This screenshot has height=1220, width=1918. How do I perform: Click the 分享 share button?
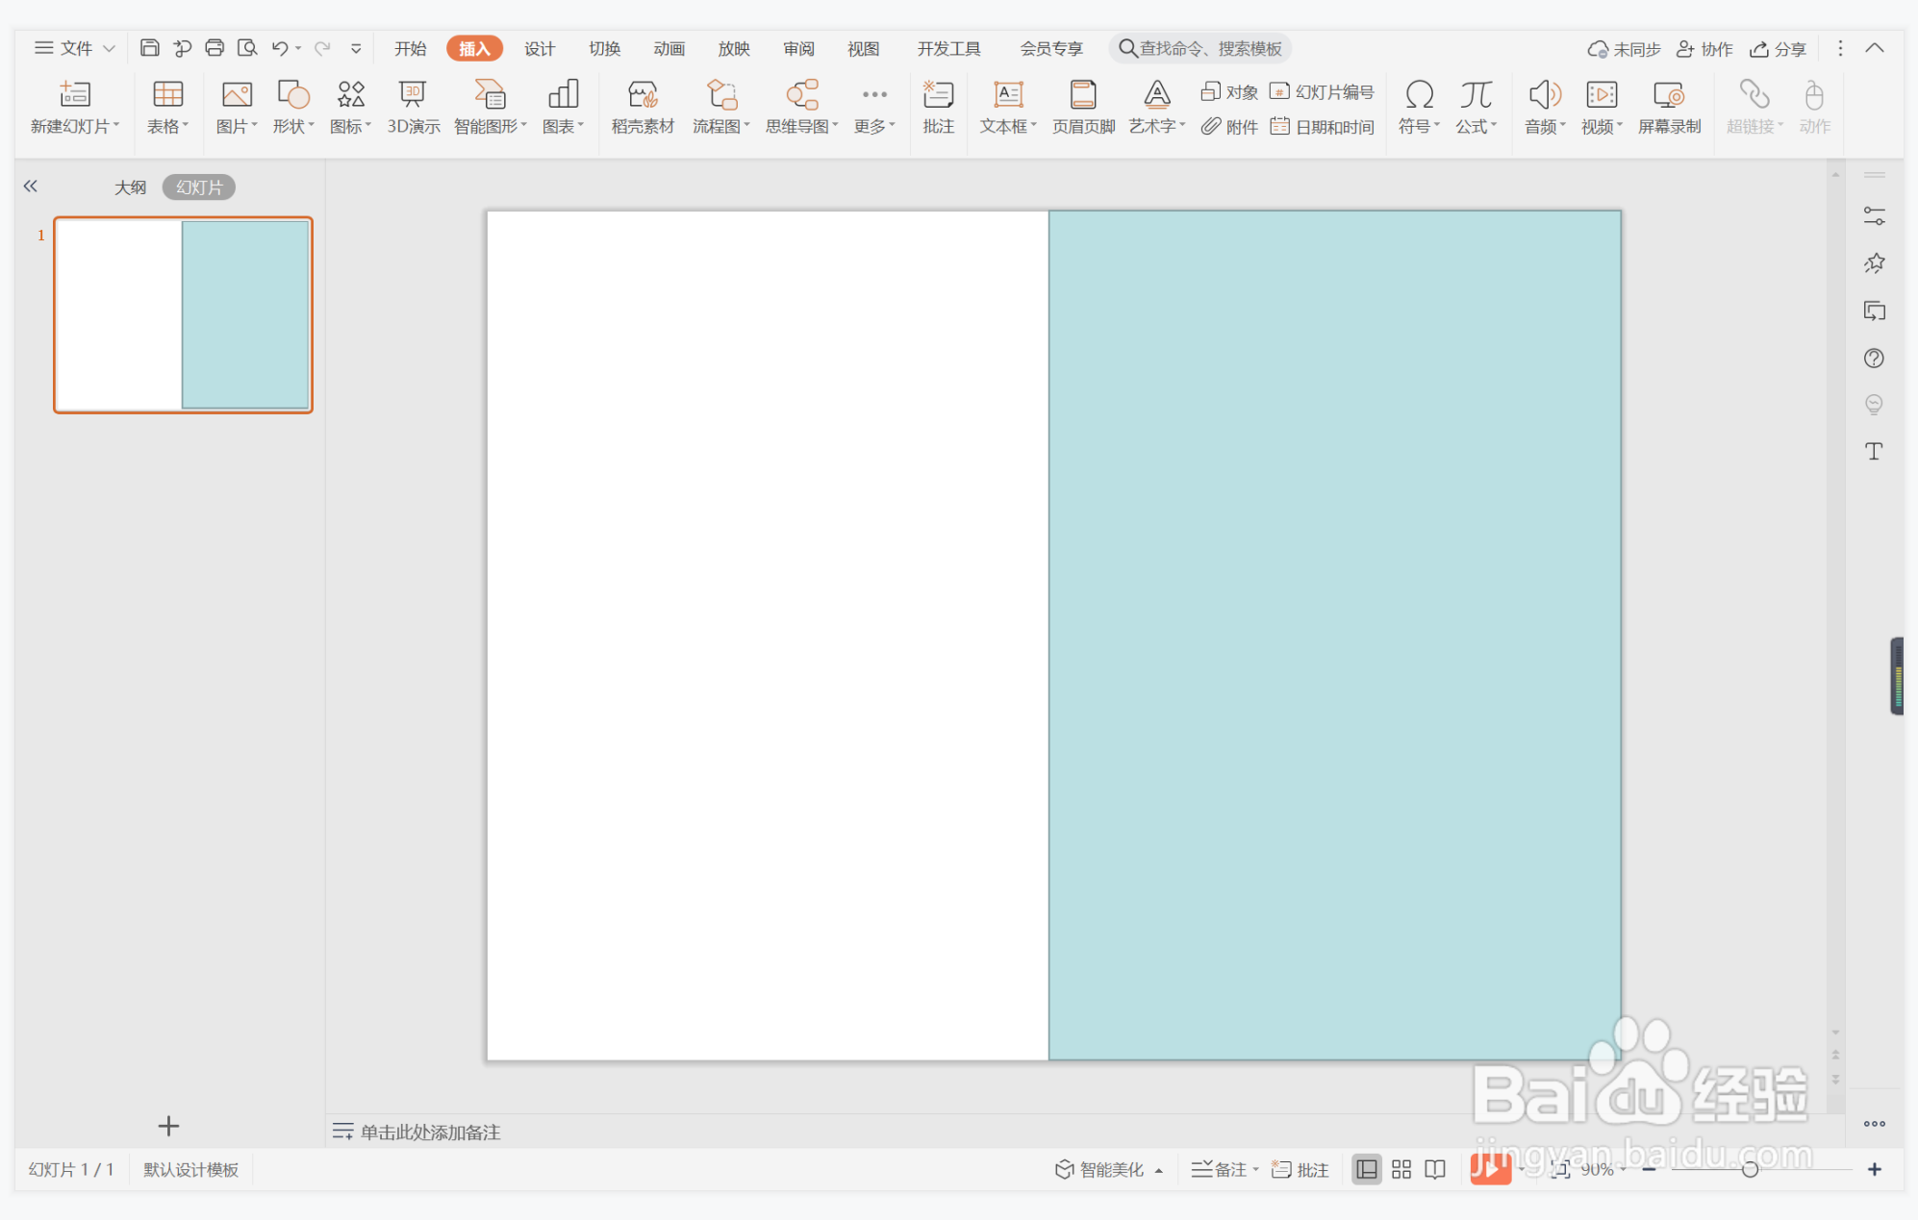coord(1779,49)
